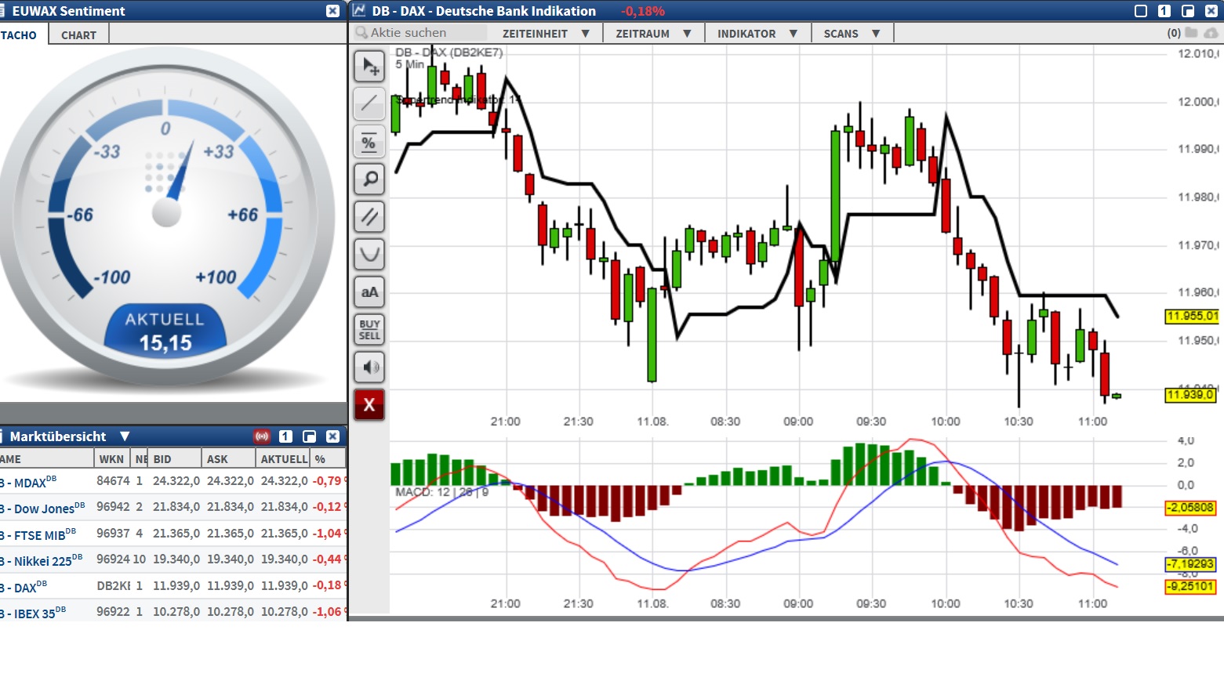Image resolution: width=1224 pixels, height=677 pixels.
Task: Select the parallel lines drawing tool
Action: pyautogui.click(x=369, y=217)
